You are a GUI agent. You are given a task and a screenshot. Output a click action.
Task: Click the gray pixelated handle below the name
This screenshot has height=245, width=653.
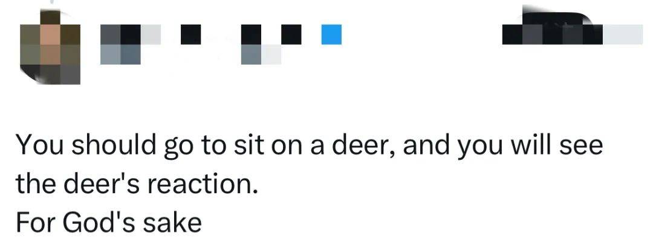(x=120, y=56)
